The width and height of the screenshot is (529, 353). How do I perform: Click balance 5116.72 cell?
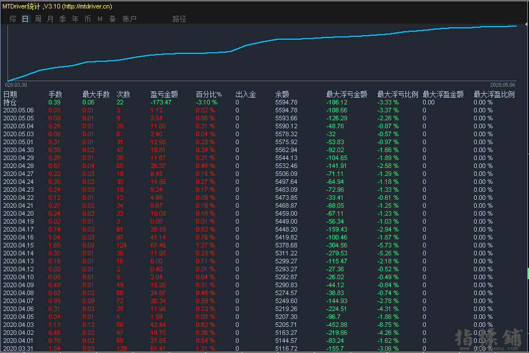[286, 348]
